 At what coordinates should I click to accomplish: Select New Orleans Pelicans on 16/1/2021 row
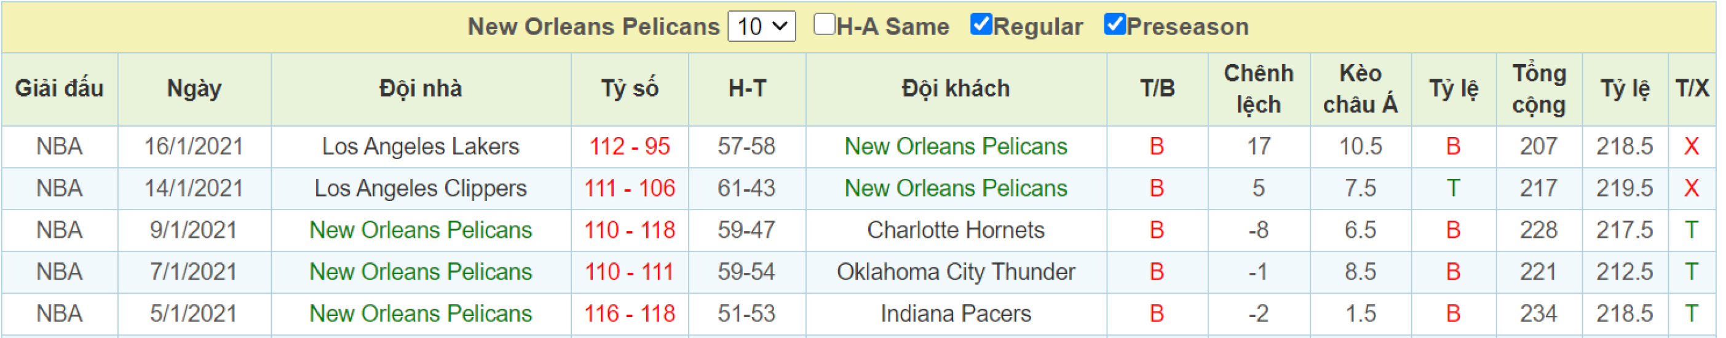coord(956,147)
